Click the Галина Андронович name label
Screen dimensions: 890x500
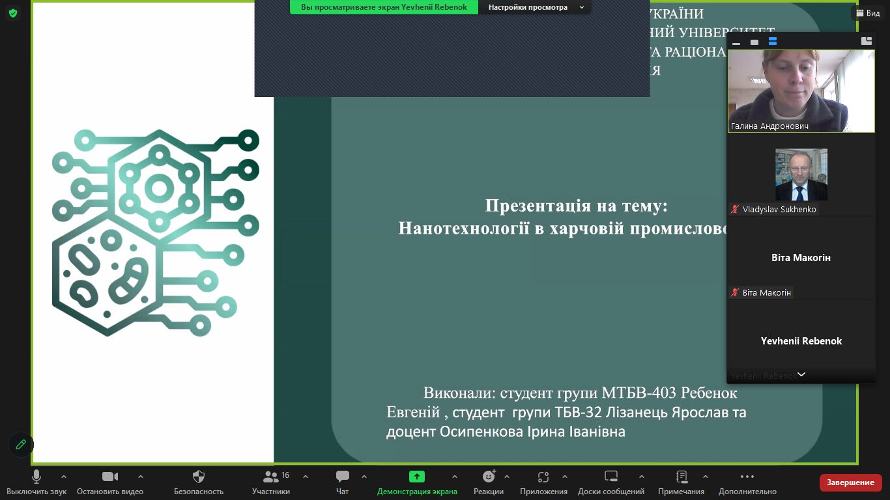point(769,126)
